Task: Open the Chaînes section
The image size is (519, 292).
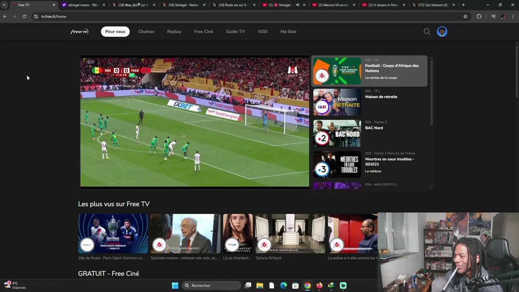Action: tap(146, 32)
